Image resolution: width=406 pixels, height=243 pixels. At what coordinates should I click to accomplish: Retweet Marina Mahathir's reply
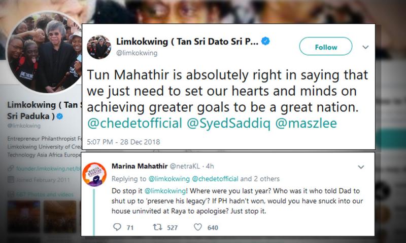tap(157, 227)
